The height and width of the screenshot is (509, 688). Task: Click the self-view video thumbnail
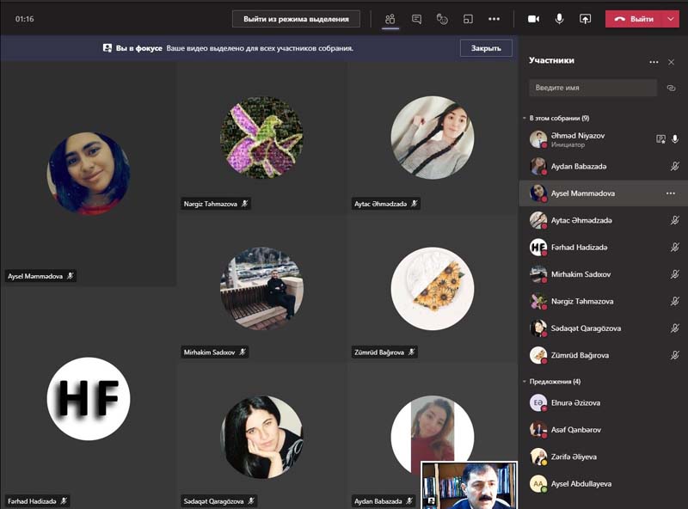click(x=470, y=485)
